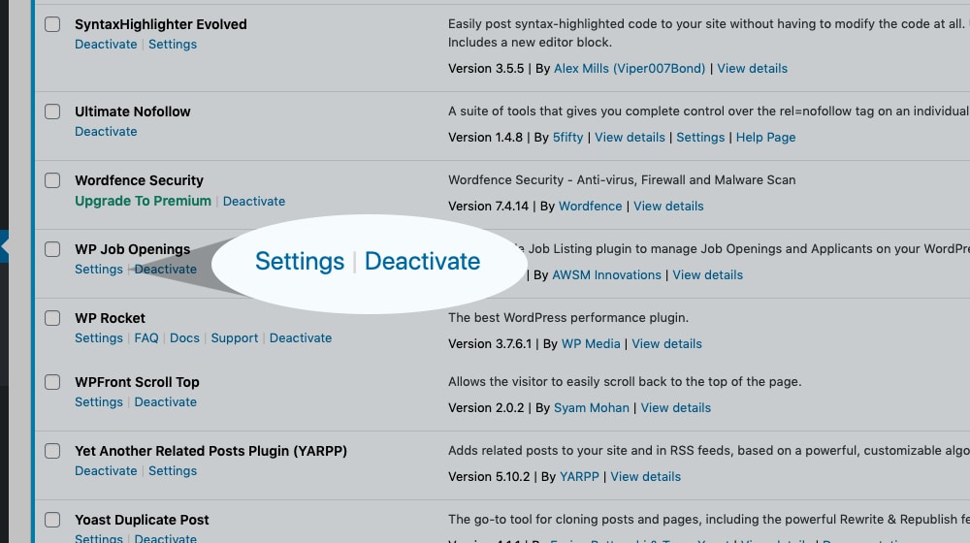Screen dimensions: 970x543
Task: View details for Wordfence Security
Action: 668,206
